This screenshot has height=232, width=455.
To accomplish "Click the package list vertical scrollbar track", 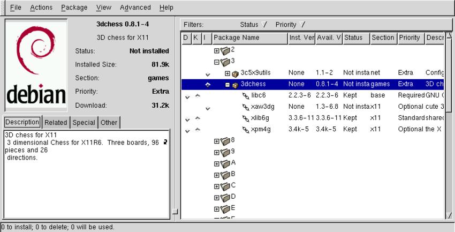I will pyautogui.click(x=449, y=134).
